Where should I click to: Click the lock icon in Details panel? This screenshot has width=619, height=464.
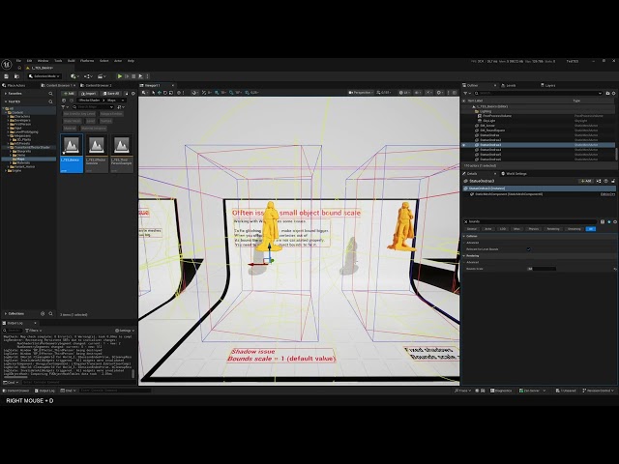pos(613,181)
